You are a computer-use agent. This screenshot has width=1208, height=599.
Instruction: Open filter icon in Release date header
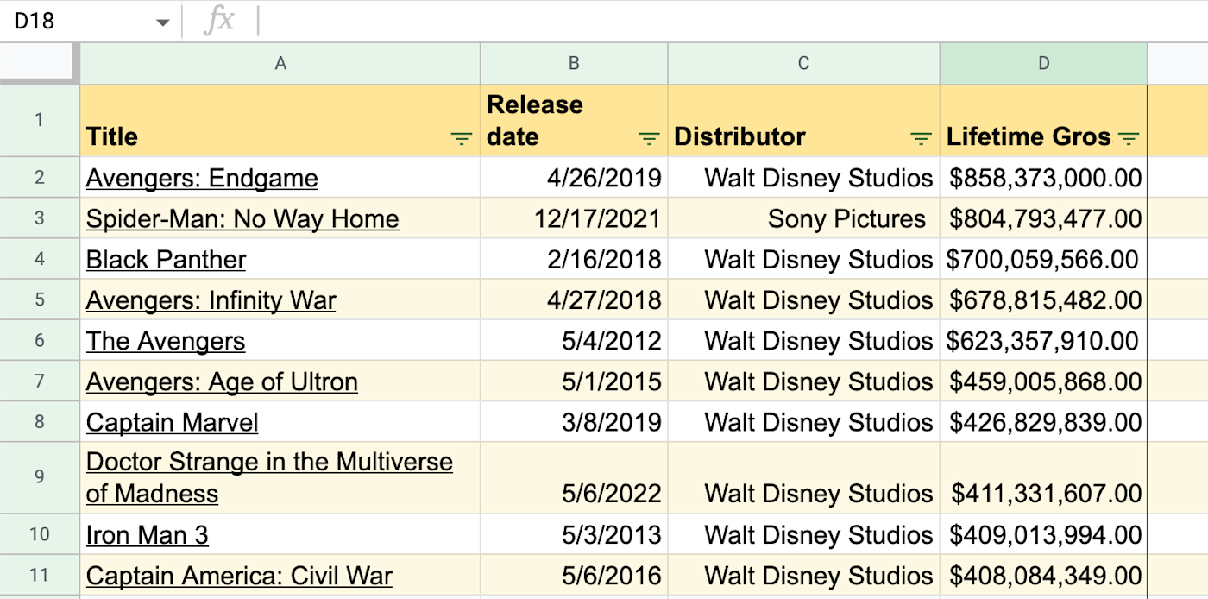(x=648, y=138)
